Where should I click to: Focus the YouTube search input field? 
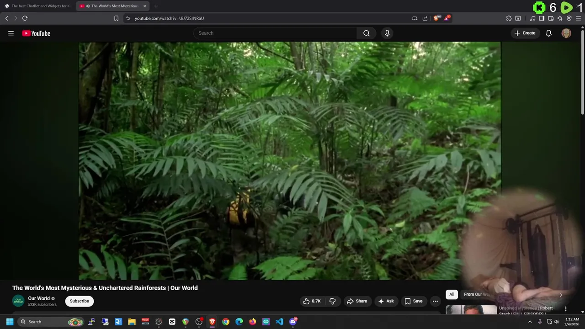275,33
